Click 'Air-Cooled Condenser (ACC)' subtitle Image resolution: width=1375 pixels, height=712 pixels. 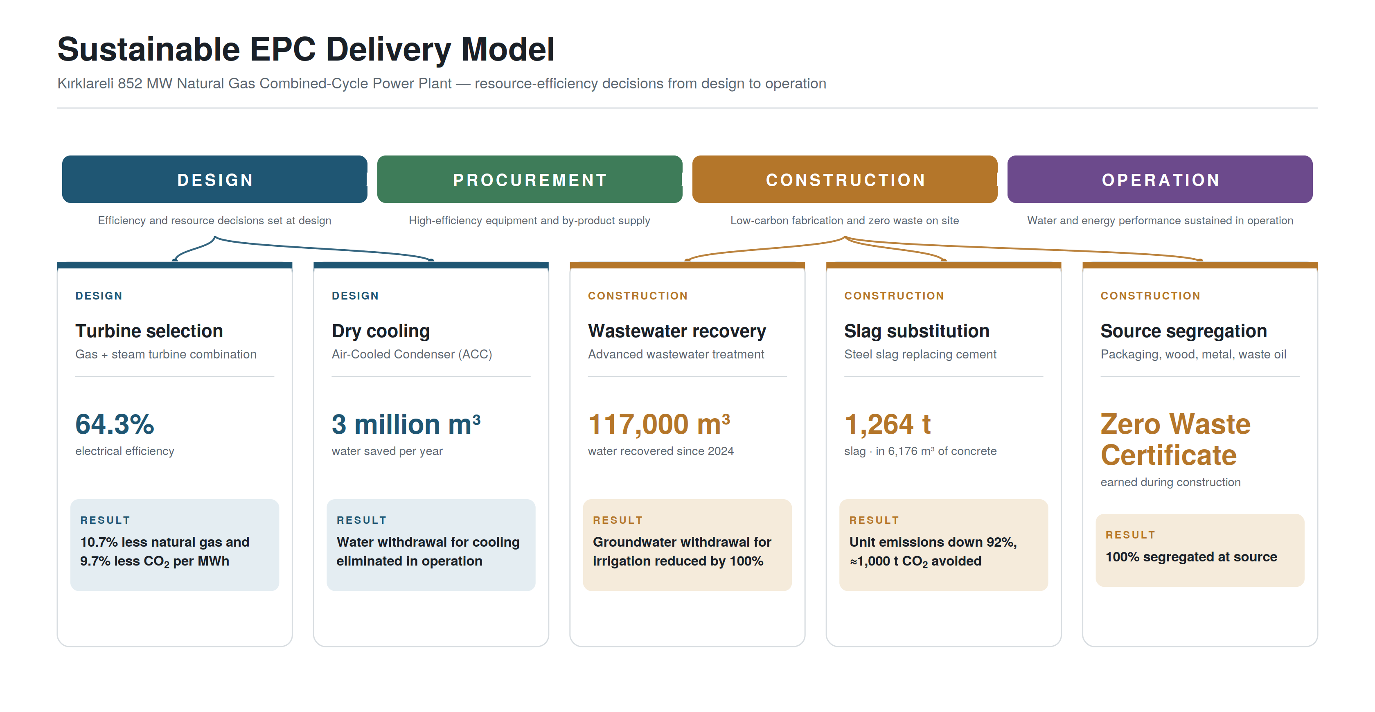coord(412,354)
